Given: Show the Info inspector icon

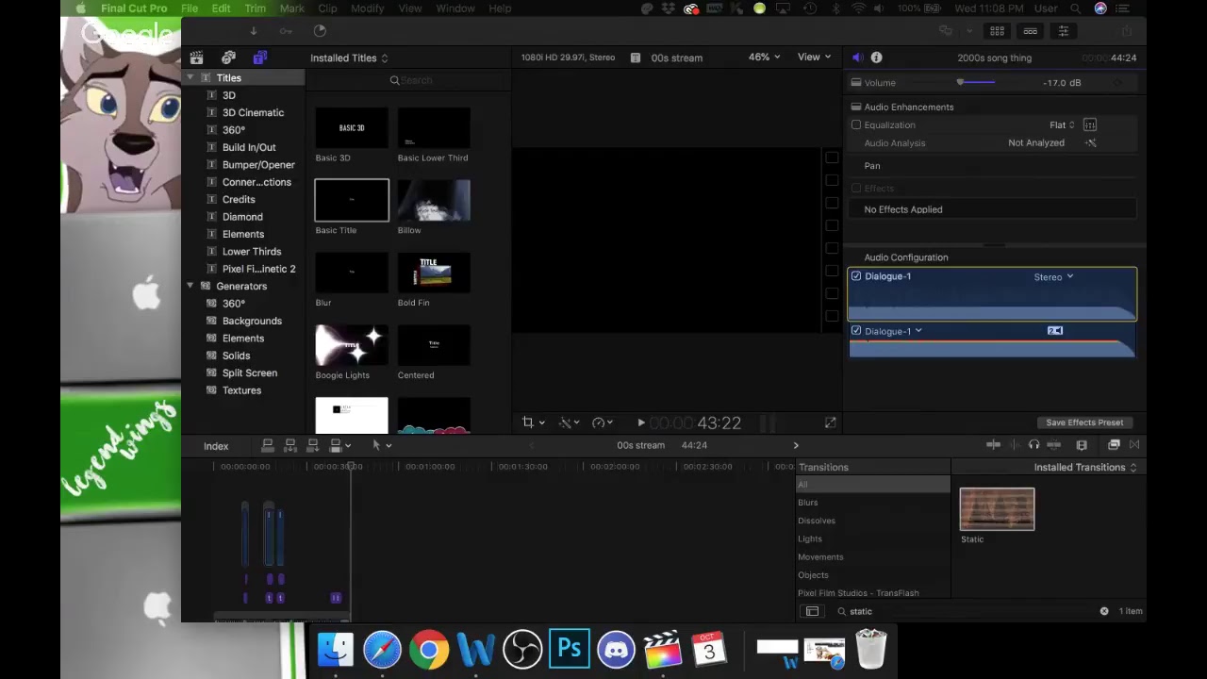Looking at the screenshot, I should coord(876,58).
